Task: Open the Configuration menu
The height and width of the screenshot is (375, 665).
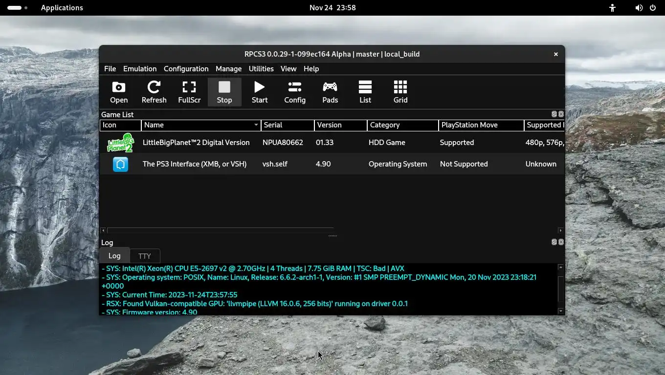Action: [x=186, y=69]
